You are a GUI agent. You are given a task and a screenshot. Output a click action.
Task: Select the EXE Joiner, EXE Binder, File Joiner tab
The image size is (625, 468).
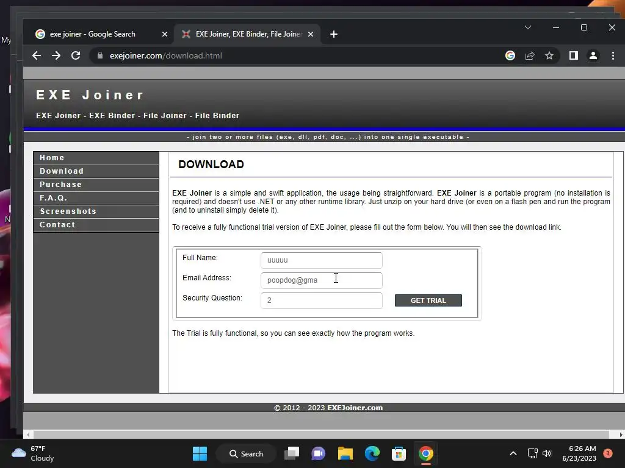[248, 34]
